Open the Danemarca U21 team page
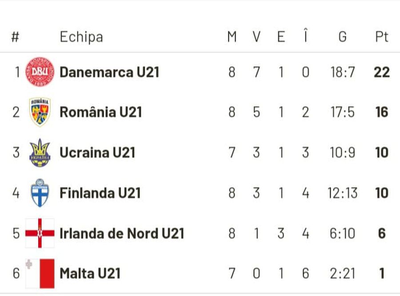 point(109,72)
